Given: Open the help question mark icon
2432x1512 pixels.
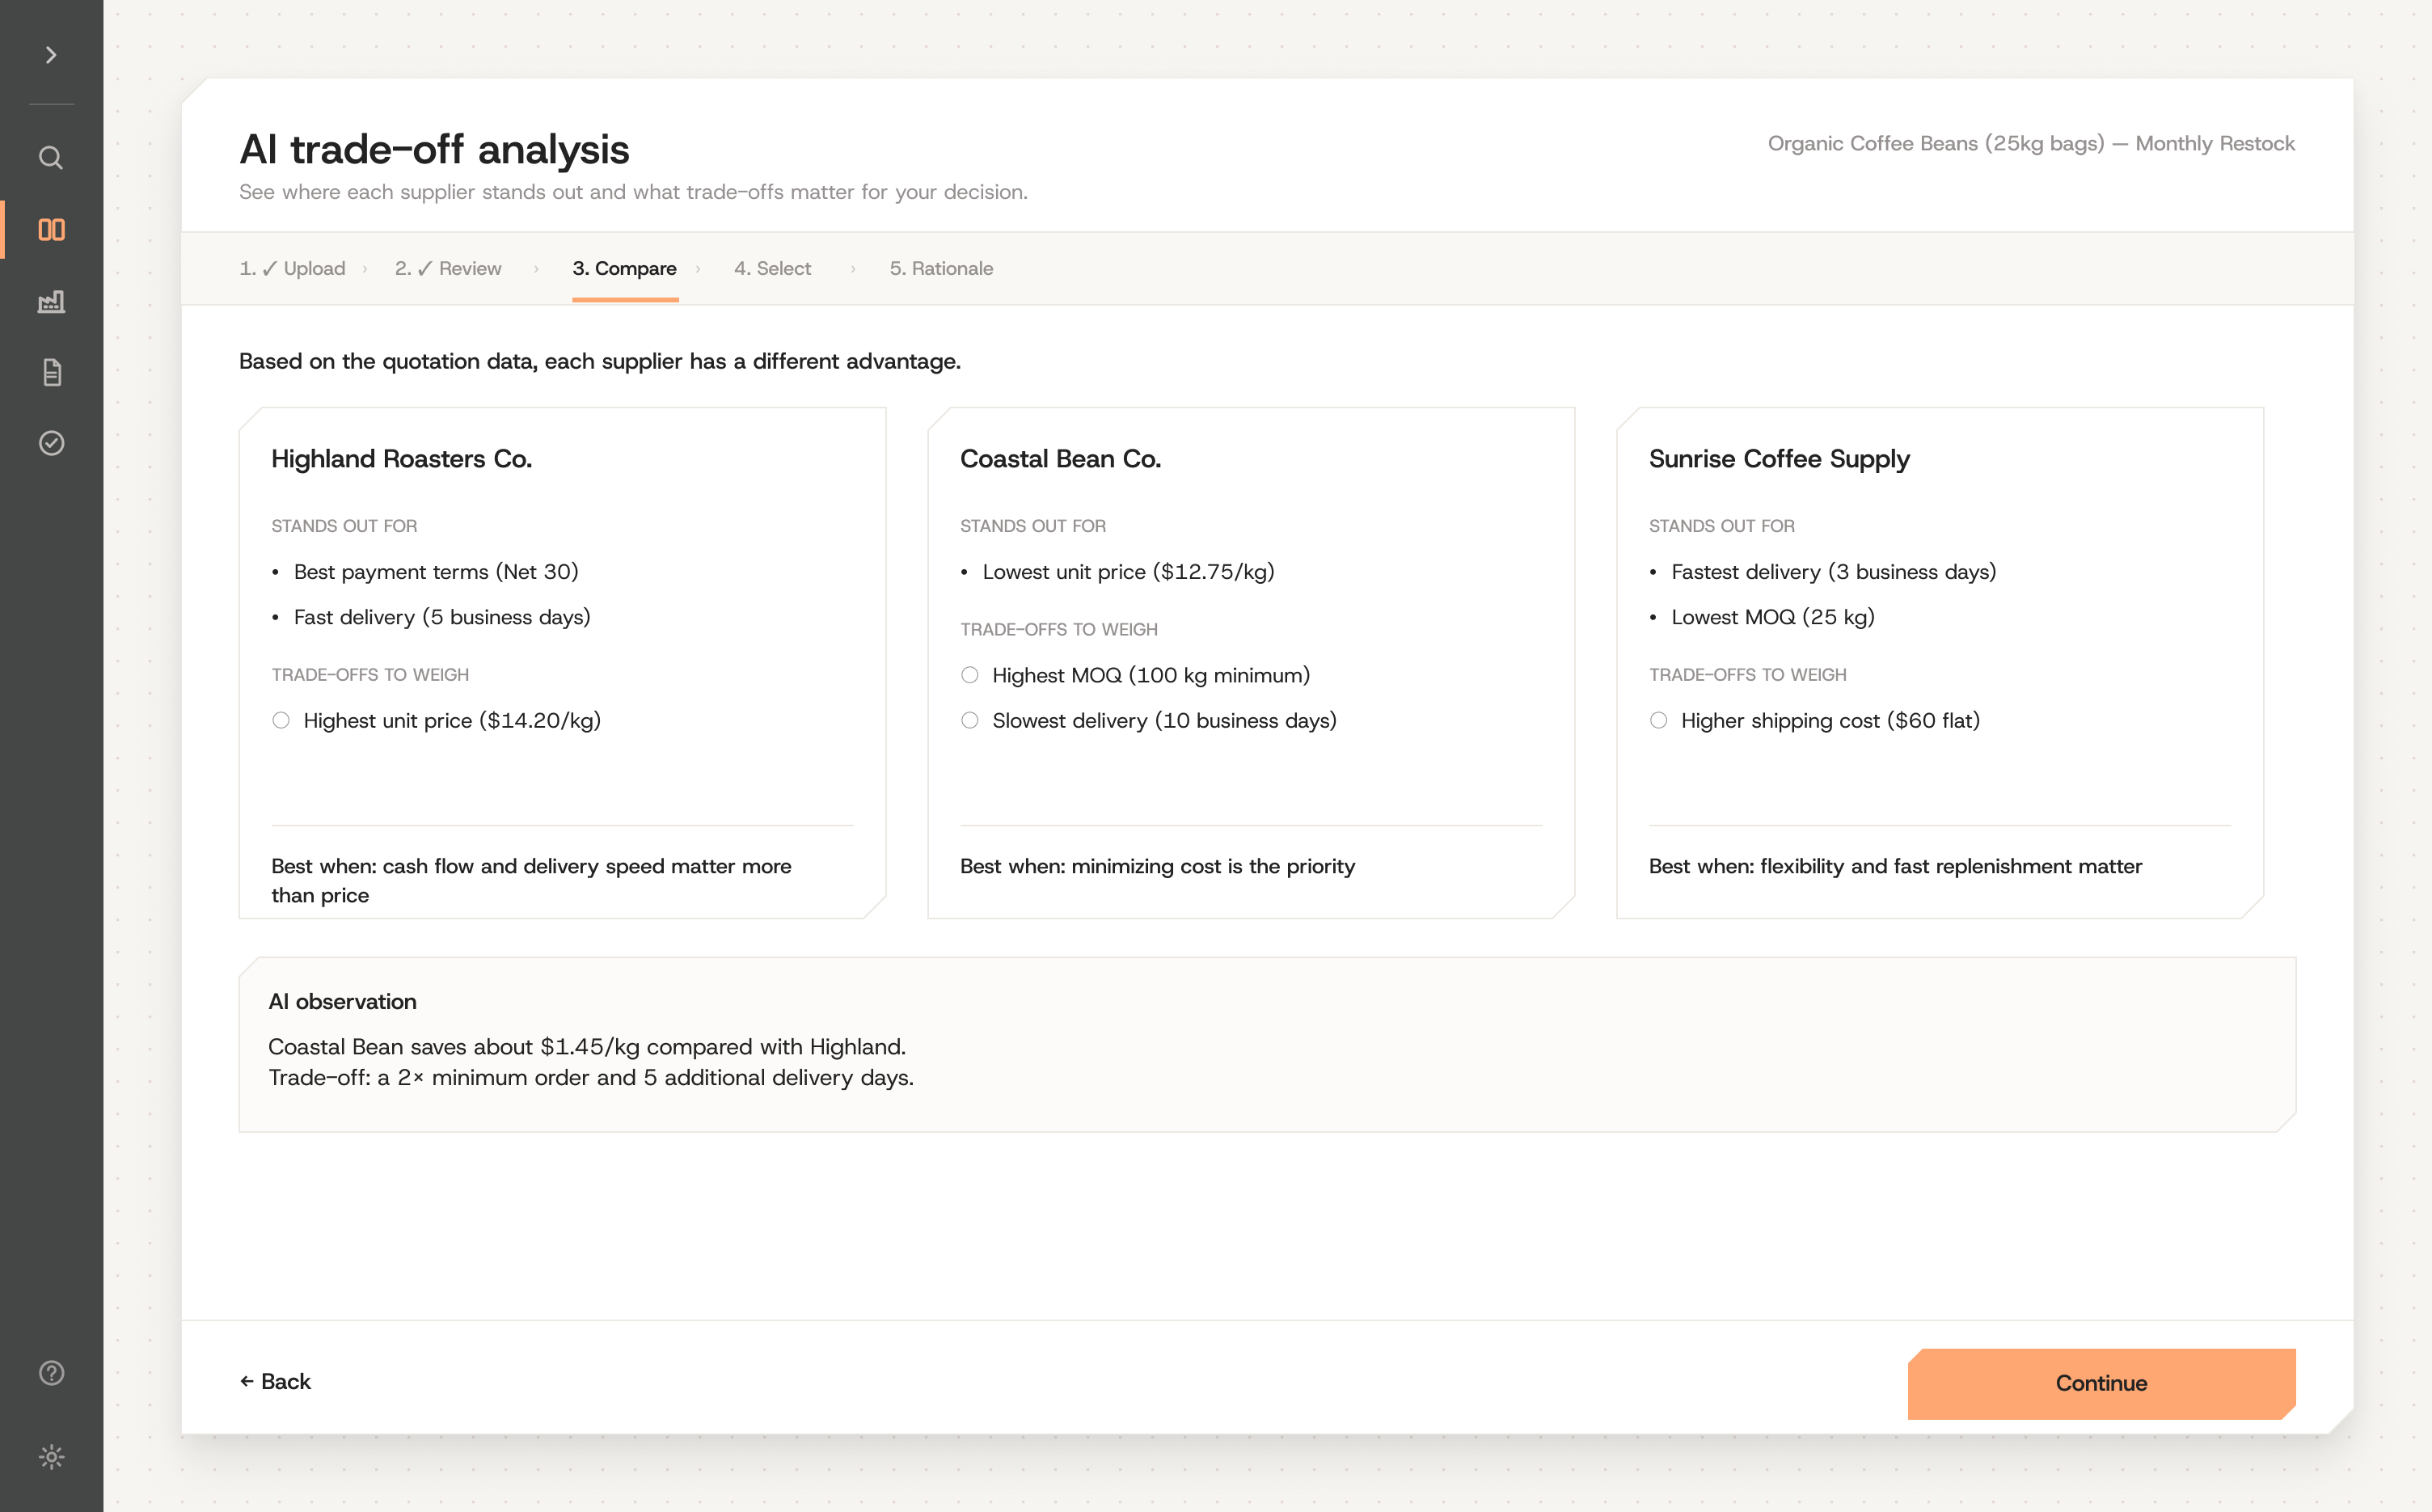Looking at the screenshot, I should [x=51, y=1373].
